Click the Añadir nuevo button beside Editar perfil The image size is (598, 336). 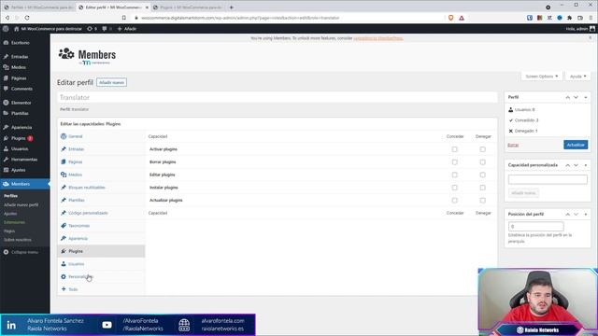pyautogui.click(x=111, y=82)
